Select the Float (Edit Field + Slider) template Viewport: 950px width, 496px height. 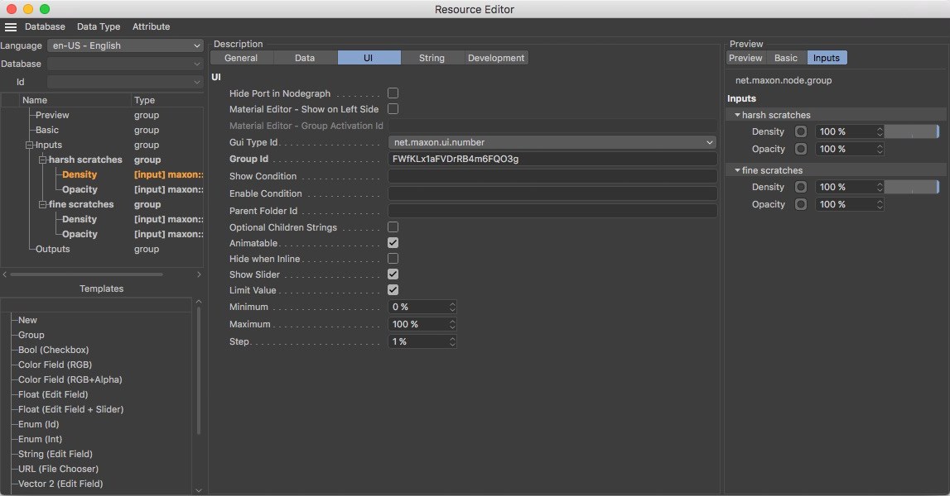[70, 409]
